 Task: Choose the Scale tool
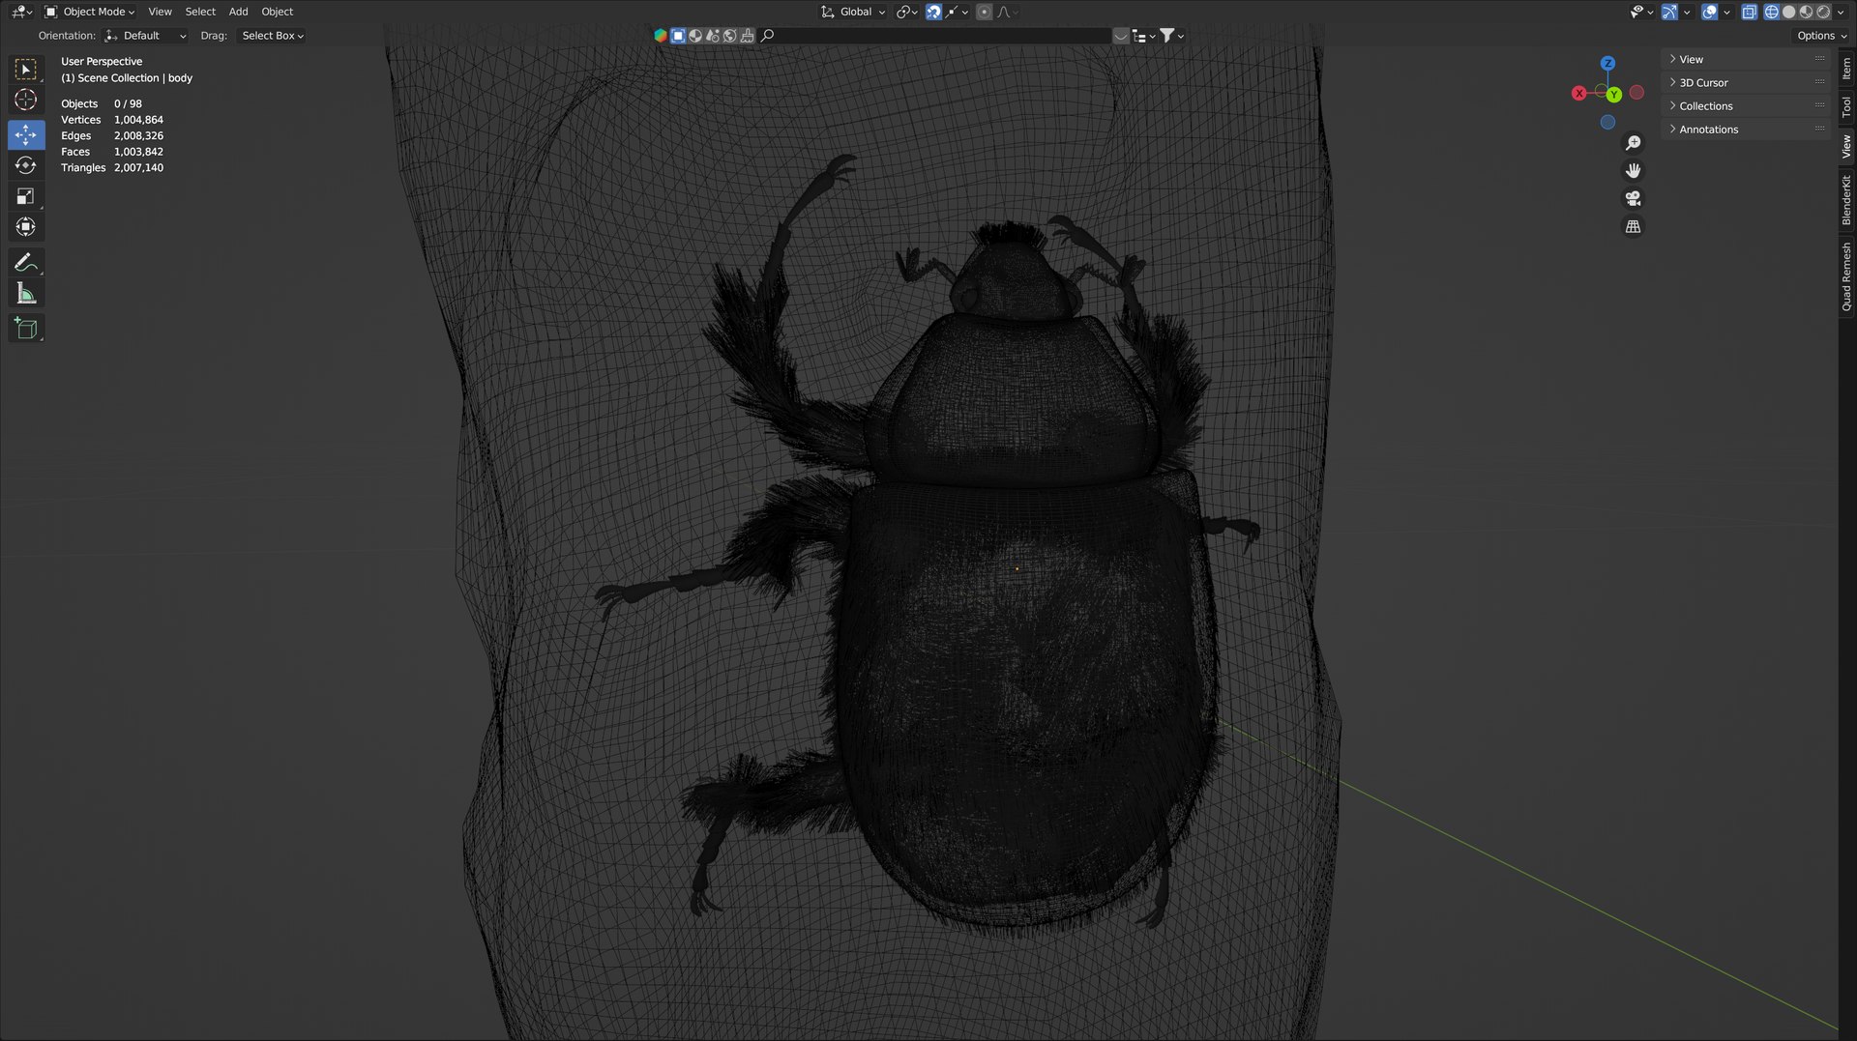(x=26, y=196)
